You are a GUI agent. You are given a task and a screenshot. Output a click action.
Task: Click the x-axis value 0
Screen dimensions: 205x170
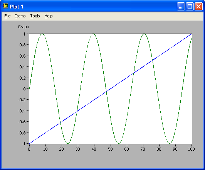tap(29, 149)
